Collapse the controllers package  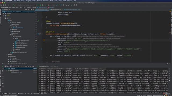(12, 37)
